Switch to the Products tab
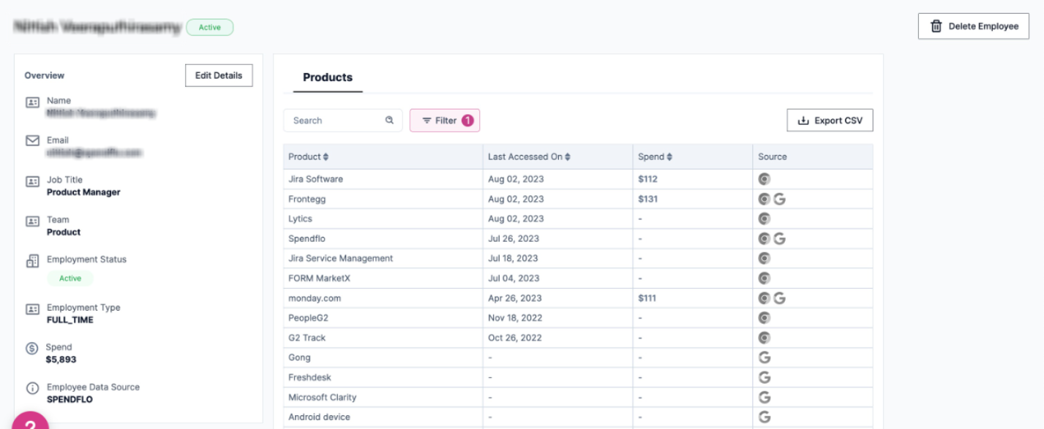This screenshot has height=429, width=1044. (x=328, y=77)
